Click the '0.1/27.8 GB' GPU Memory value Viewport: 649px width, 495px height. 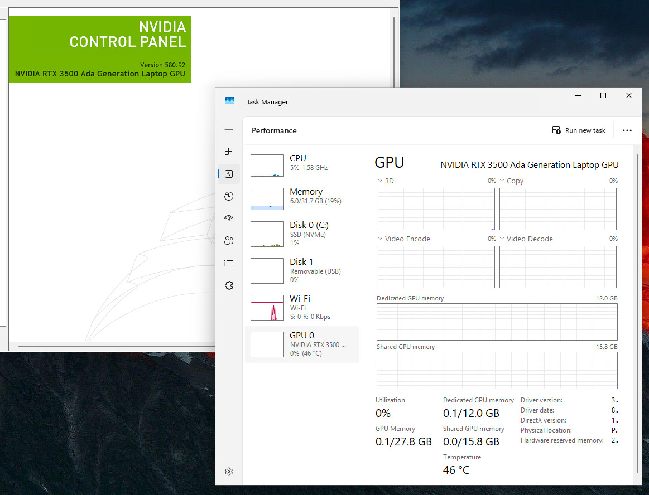click(403, 441)
